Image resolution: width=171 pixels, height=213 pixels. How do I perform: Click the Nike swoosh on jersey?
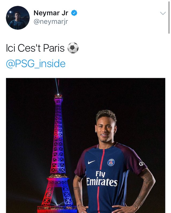92,162
